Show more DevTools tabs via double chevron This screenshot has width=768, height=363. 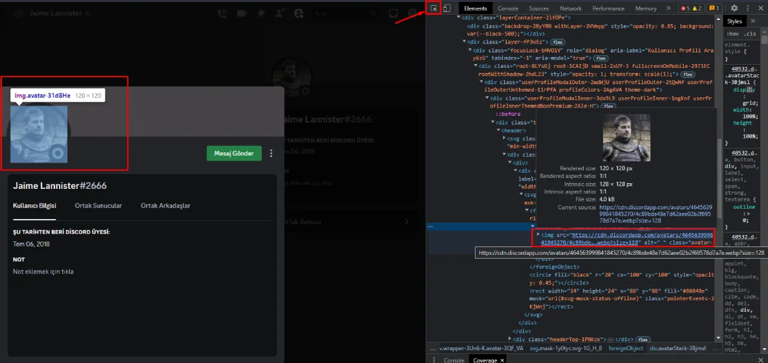[x=669, y=8]
